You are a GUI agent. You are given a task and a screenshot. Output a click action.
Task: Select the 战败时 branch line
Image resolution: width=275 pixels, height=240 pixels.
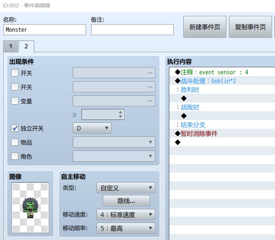point(222,107)
